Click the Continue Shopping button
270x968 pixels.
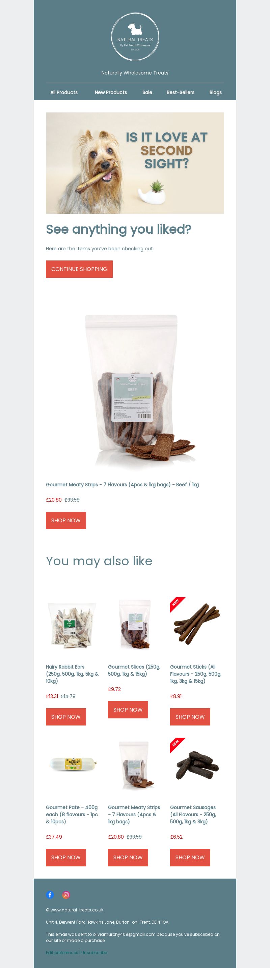[79, 269]
